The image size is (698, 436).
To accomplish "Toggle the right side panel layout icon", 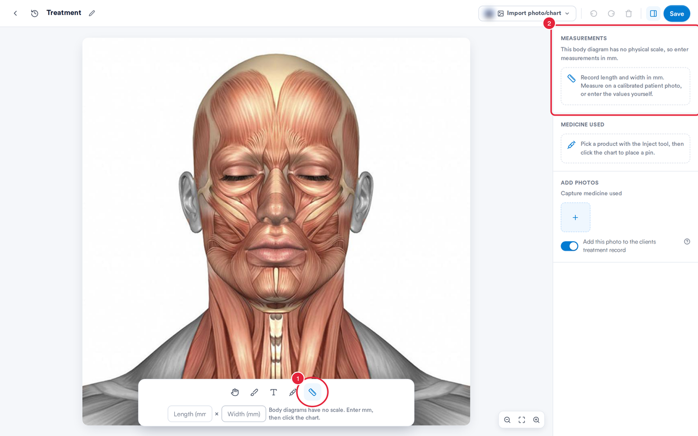I will 653,13.
